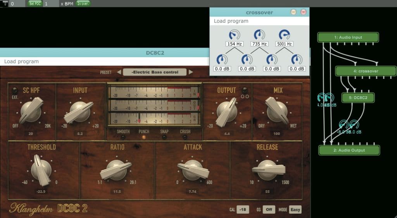This screenshot has height=218, width=397.
Task: Switch the MODE Easy button
Action: pos(295,209)
